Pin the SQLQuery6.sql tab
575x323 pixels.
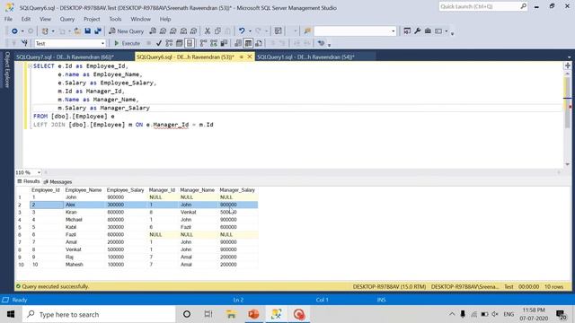pos(242,57)
